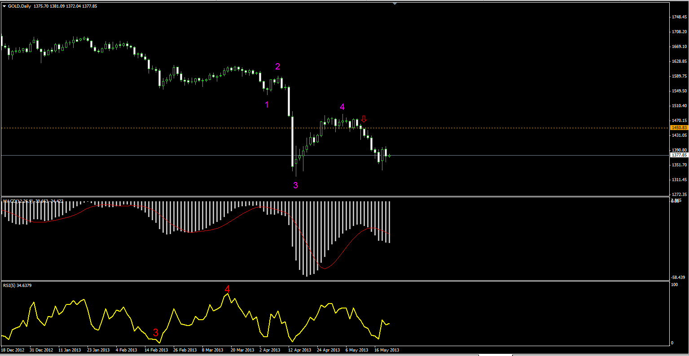Viewport: 689px width, 356px height.
Task: Click the 16 May 2013 date label
Action: [x=386, y=350]
